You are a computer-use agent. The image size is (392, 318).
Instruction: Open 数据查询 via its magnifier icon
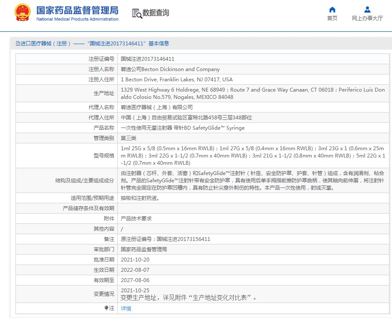point(137,14)
